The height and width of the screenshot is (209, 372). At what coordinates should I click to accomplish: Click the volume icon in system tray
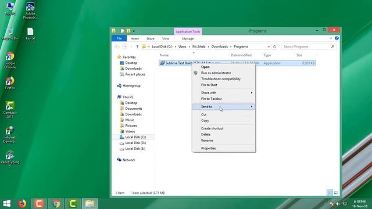coord(338,204)
